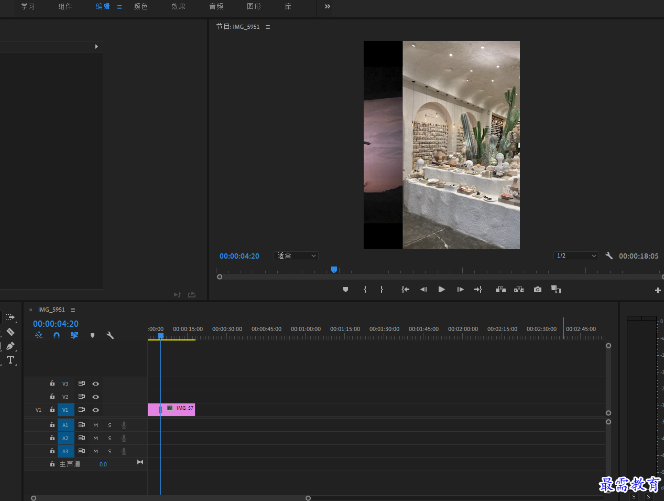Open the Comparison View button

click(x=556, y=290)
